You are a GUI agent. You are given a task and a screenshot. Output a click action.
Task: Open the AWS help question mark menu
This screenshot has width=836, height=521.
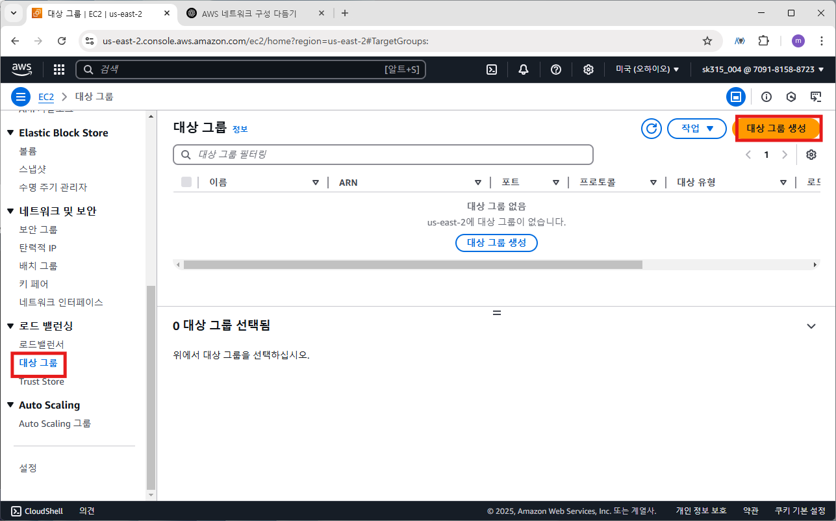(x=556, y=70)
